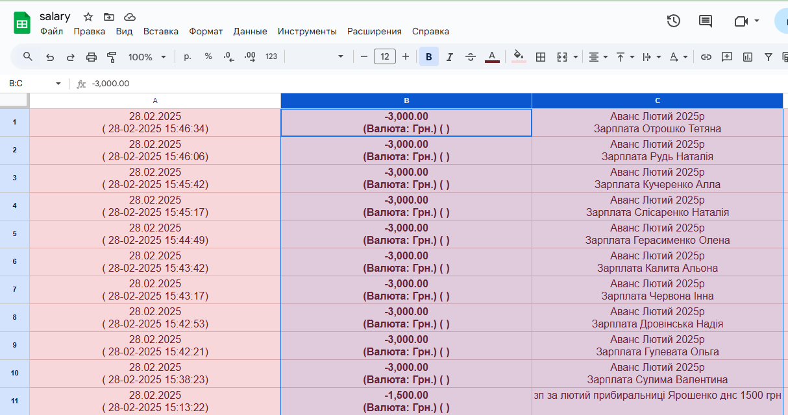Viewport: 788px width, 415px height.
Task: Open version history clock icon
Action: pos(674,21)
